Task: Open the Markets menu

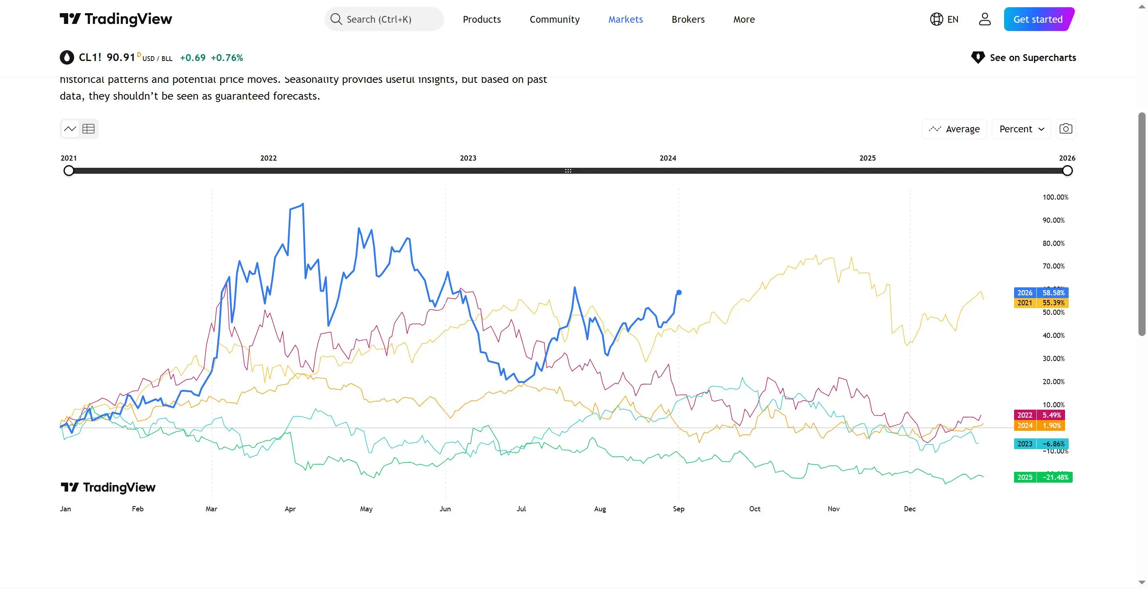Action: (625, 19)
